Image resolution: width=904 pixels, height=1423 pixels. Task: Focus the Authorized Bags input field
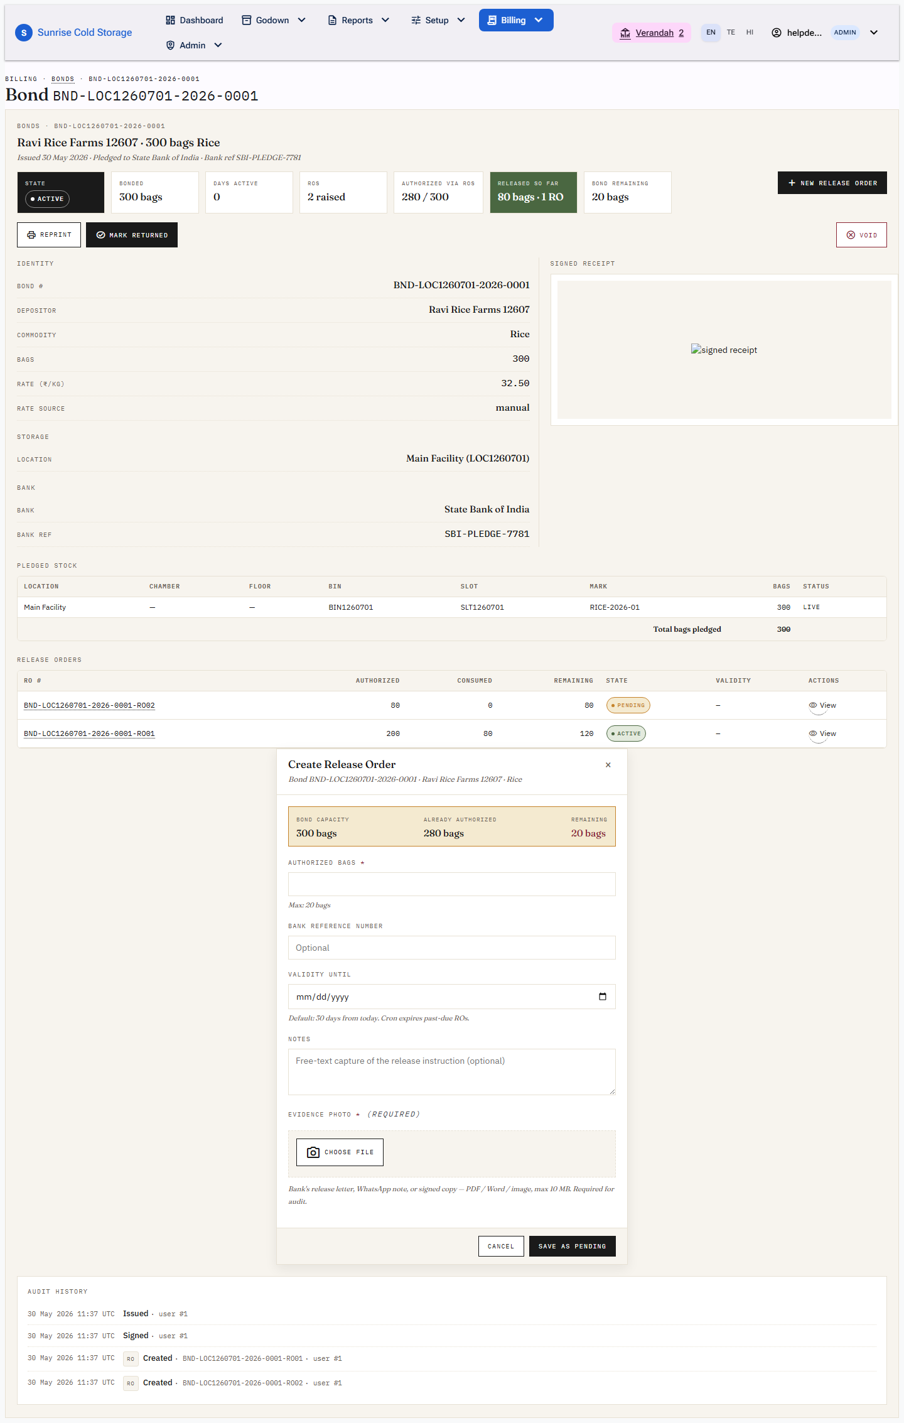click(x=452, y=884)
